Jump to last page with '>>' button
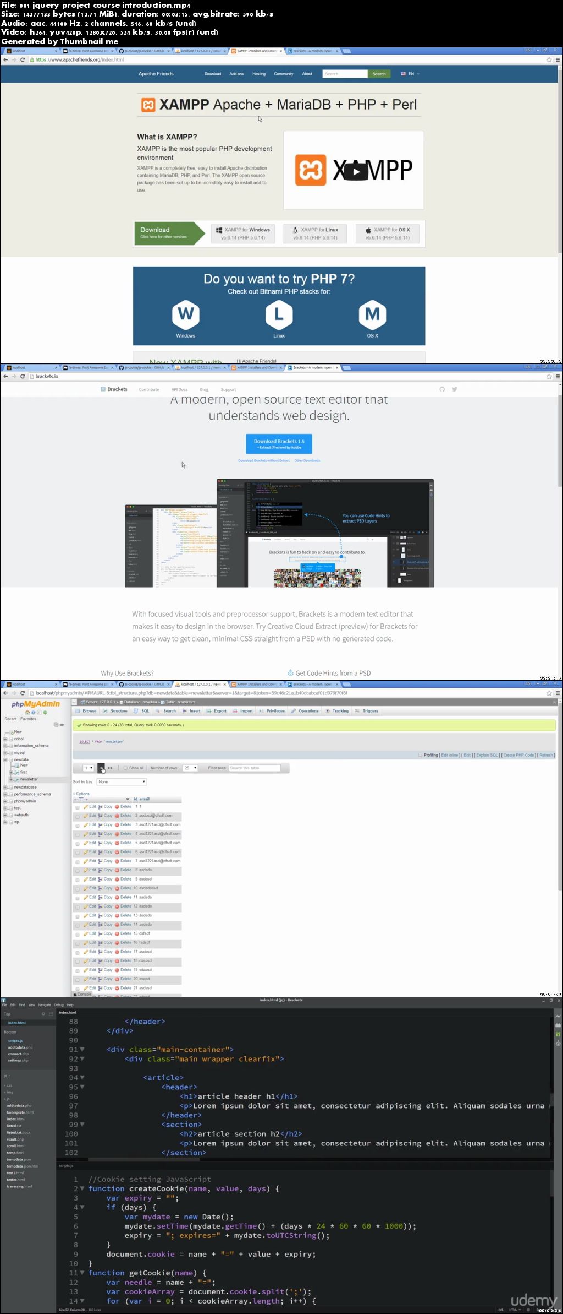This screenshot has width=563, height=1314. 110,768
